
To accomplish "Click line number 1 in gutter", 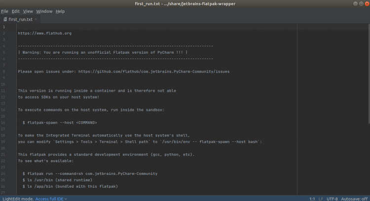I will [x=4, y=27].
